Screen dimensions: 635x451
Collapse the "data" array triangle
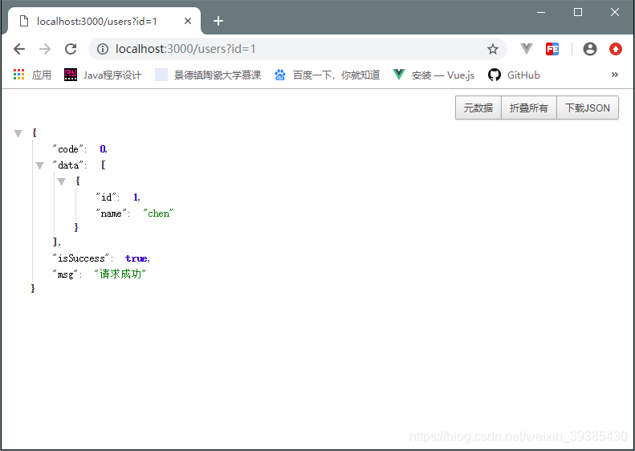pos(39,165)
